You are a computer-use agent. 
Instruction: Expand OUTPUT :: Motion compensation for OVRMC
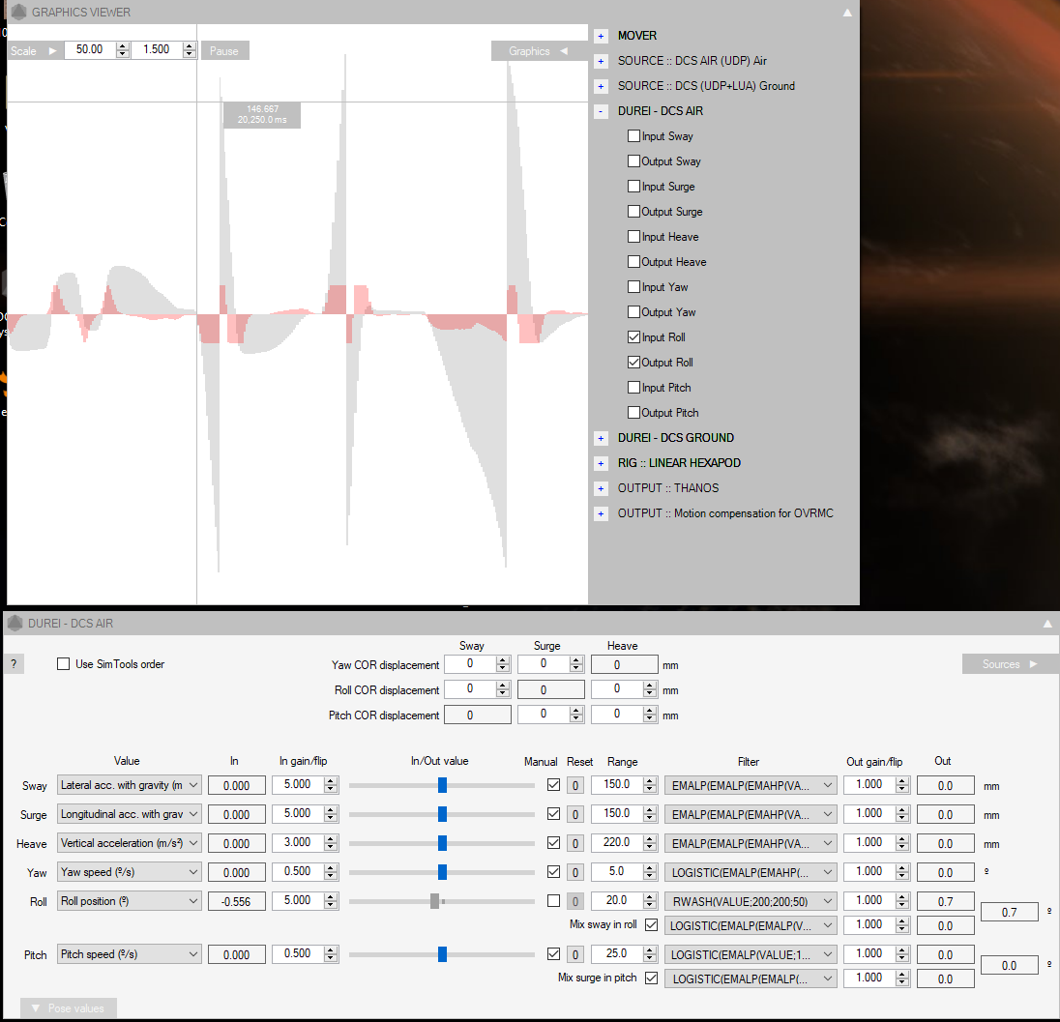(601, 513)
